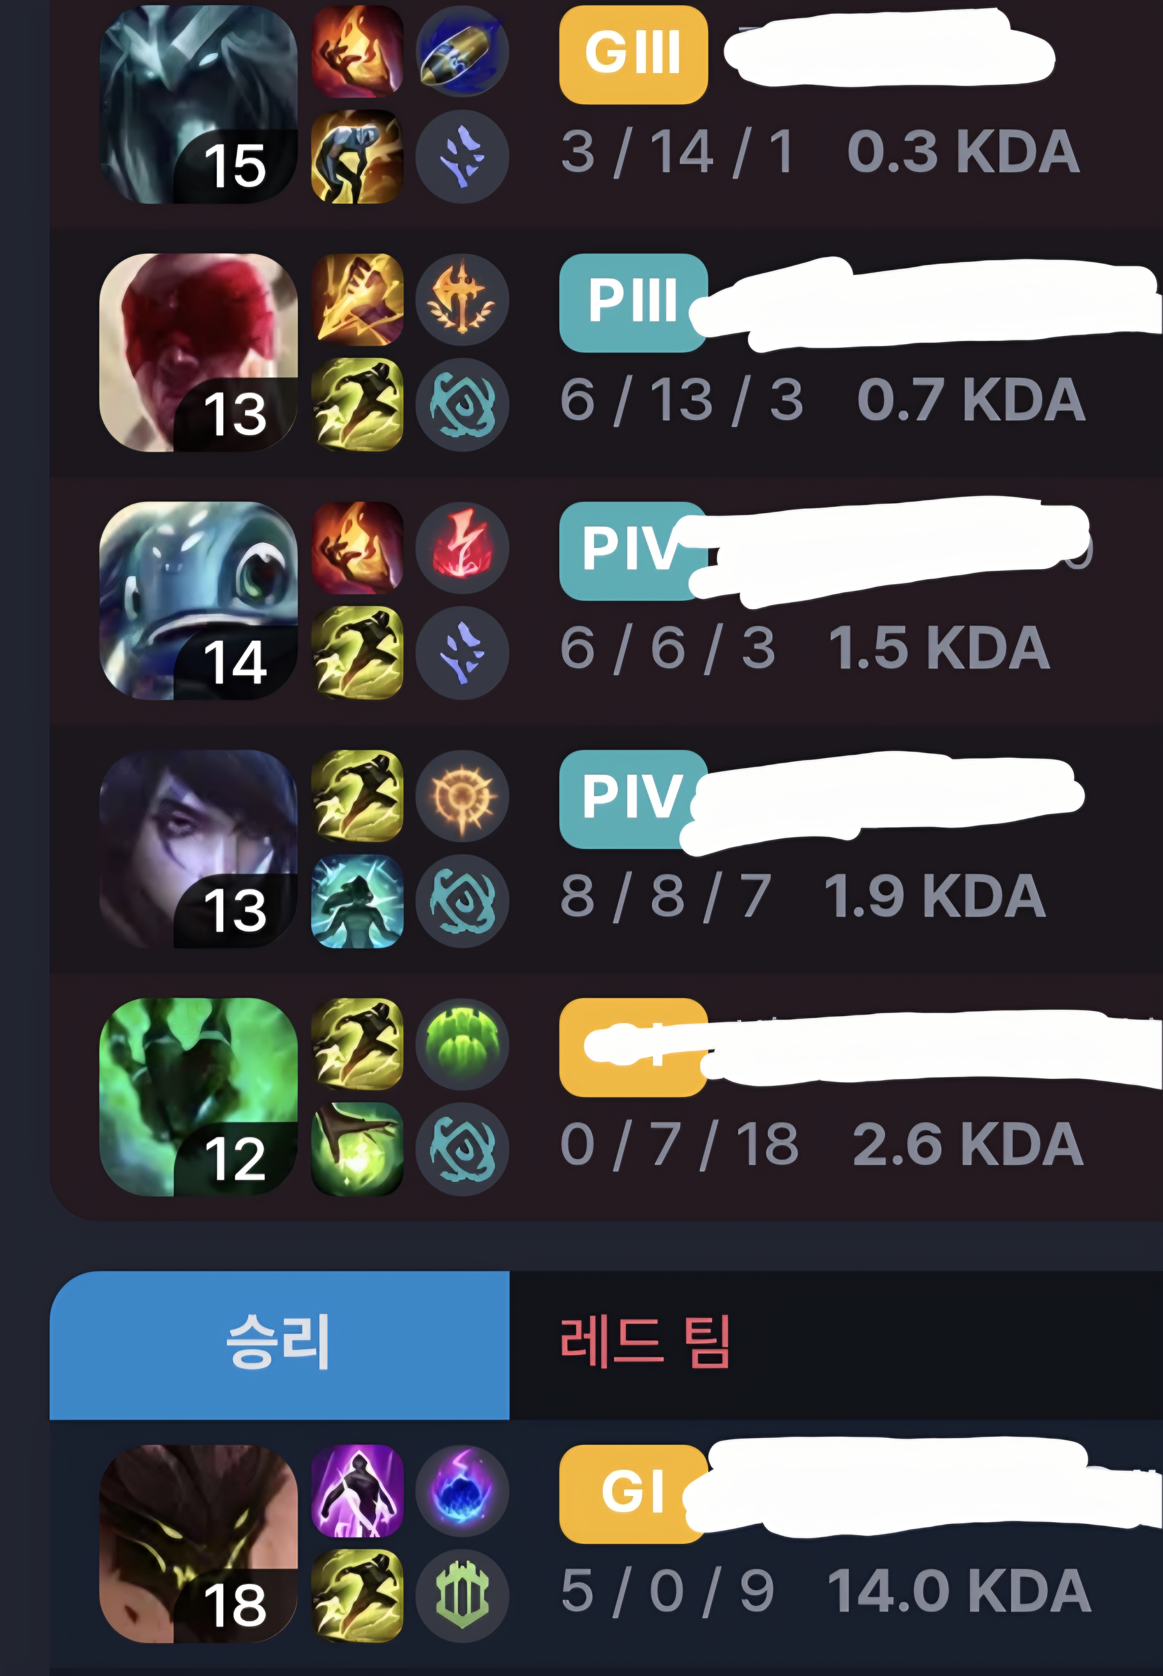Select the red-haired level 13 champion portrait
Screen dimensions: 1163x1676
[198, 353]
